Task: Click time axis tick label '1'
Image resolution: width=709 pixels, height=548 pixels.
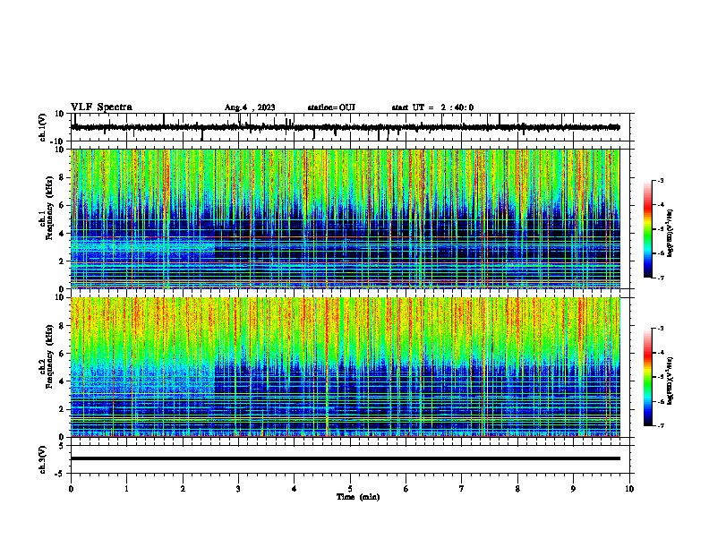Action: click(x=126, y=489)
